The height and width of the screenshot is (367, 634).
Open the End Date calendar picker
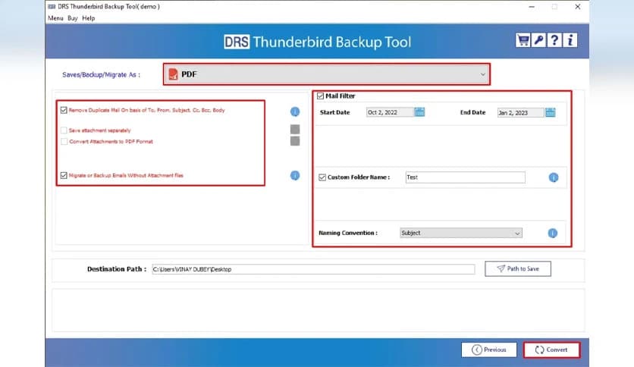click(x=551, y=112)
